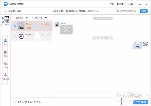Viewport: 151px width, 106px height.
Task: Click the 2017-06-18 timestamp label
Action: coord(103,19)
